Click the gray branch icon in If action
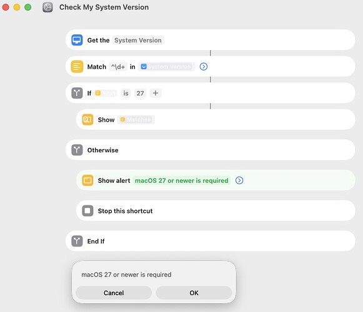 77,93
